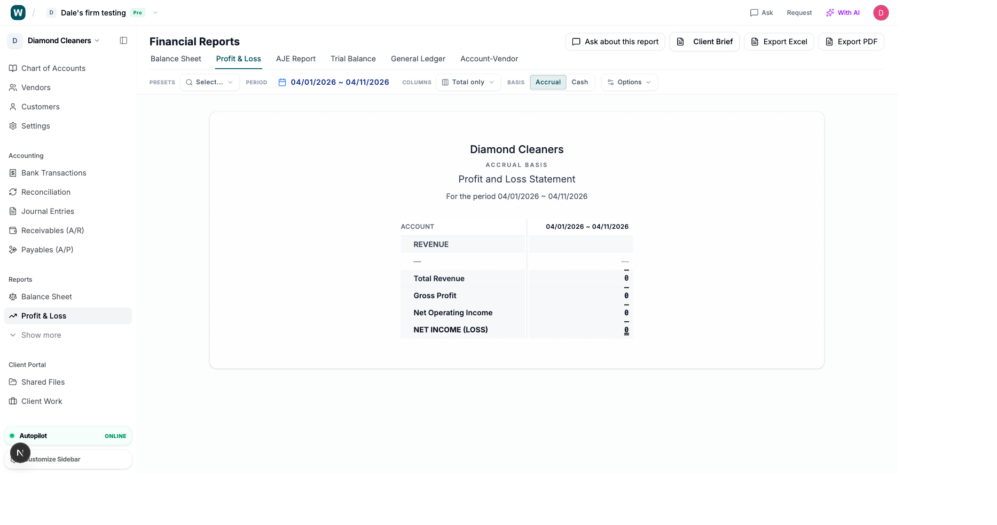Toggle the Autopilot online status
The width and height of the screenshot is (997, 525).
(x=68, y=436)
